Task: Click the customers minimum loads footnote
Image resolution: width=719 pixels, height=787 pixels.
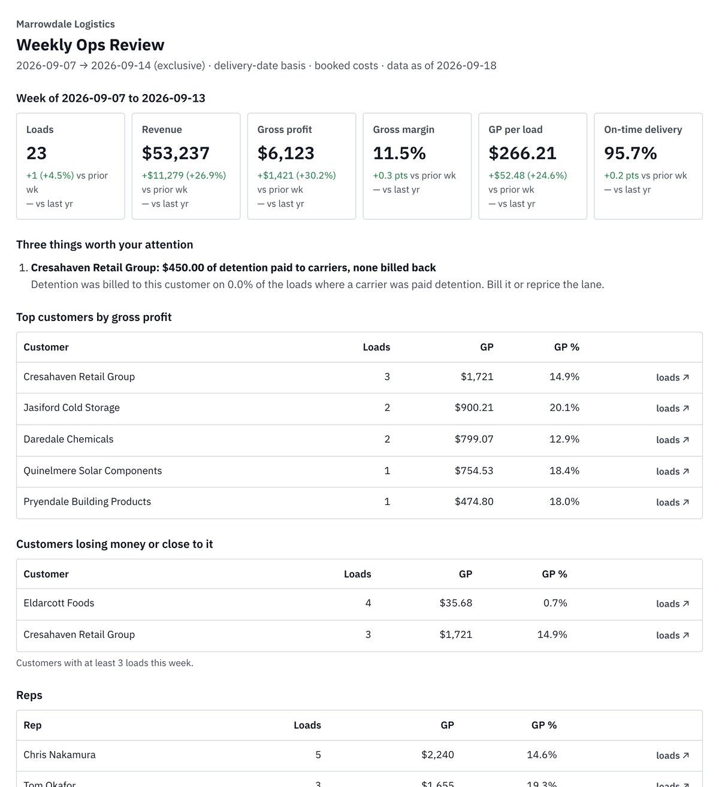Action: point(105,663)
